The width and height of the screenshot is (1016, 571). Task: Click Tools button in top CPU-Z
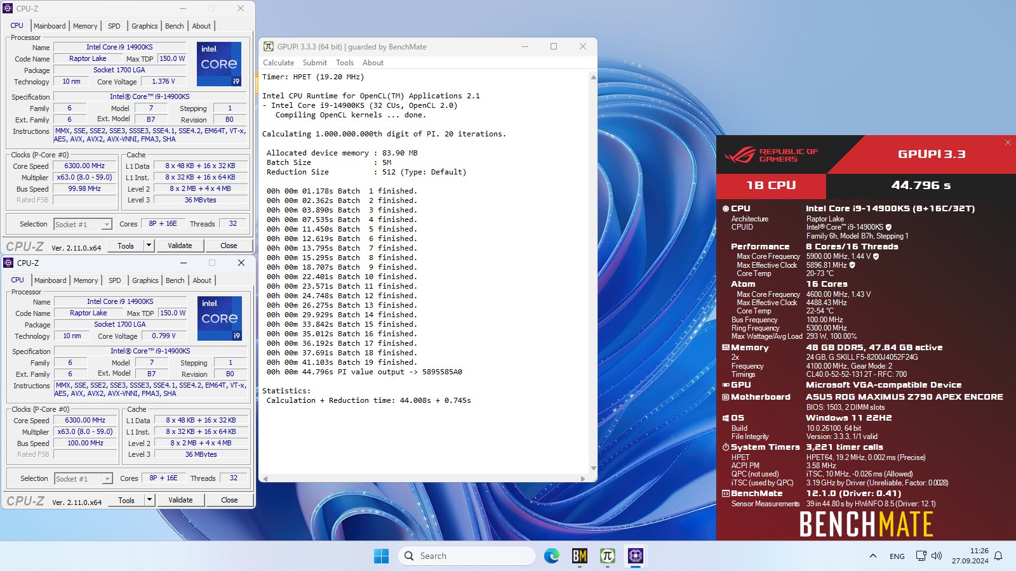[x=126, y=246]
